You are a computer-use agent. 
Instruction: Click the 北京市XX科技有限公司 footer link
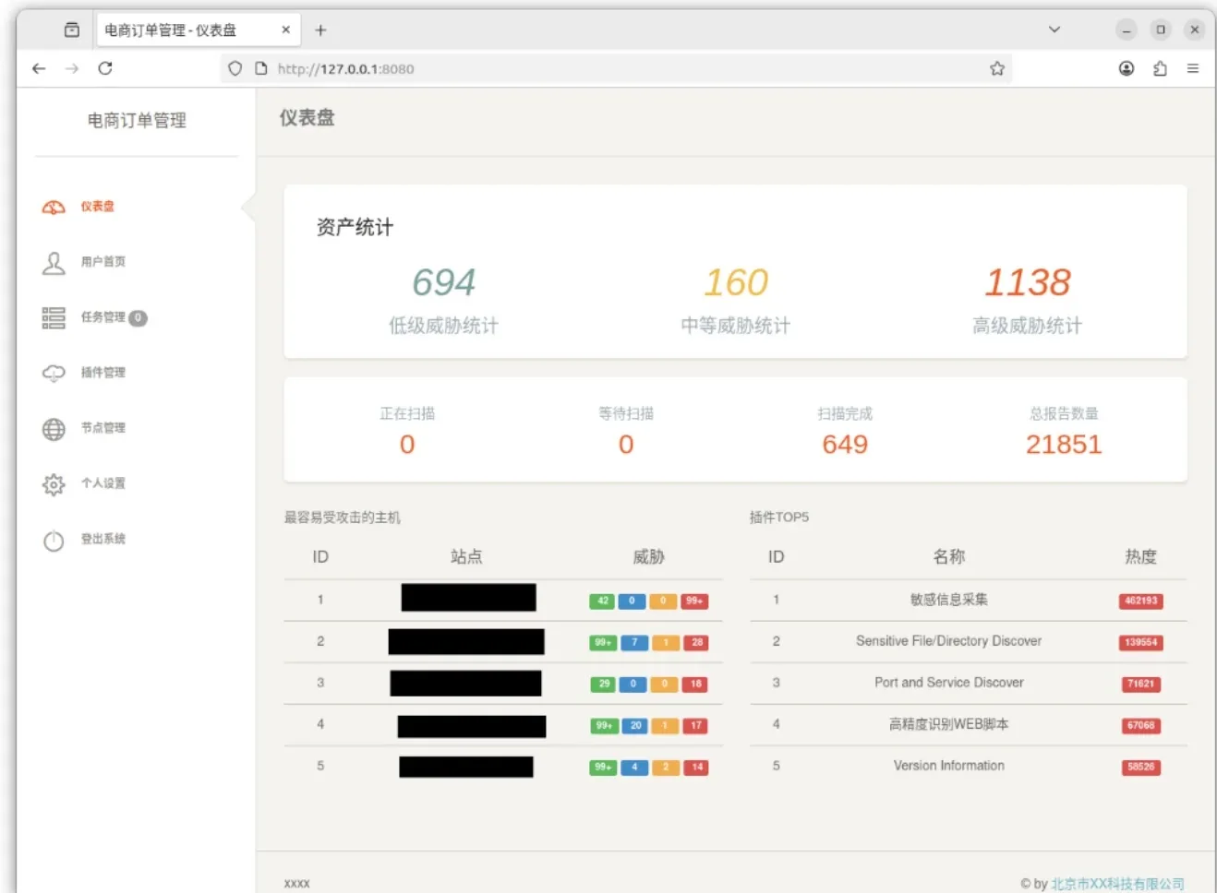(1117, 884)
